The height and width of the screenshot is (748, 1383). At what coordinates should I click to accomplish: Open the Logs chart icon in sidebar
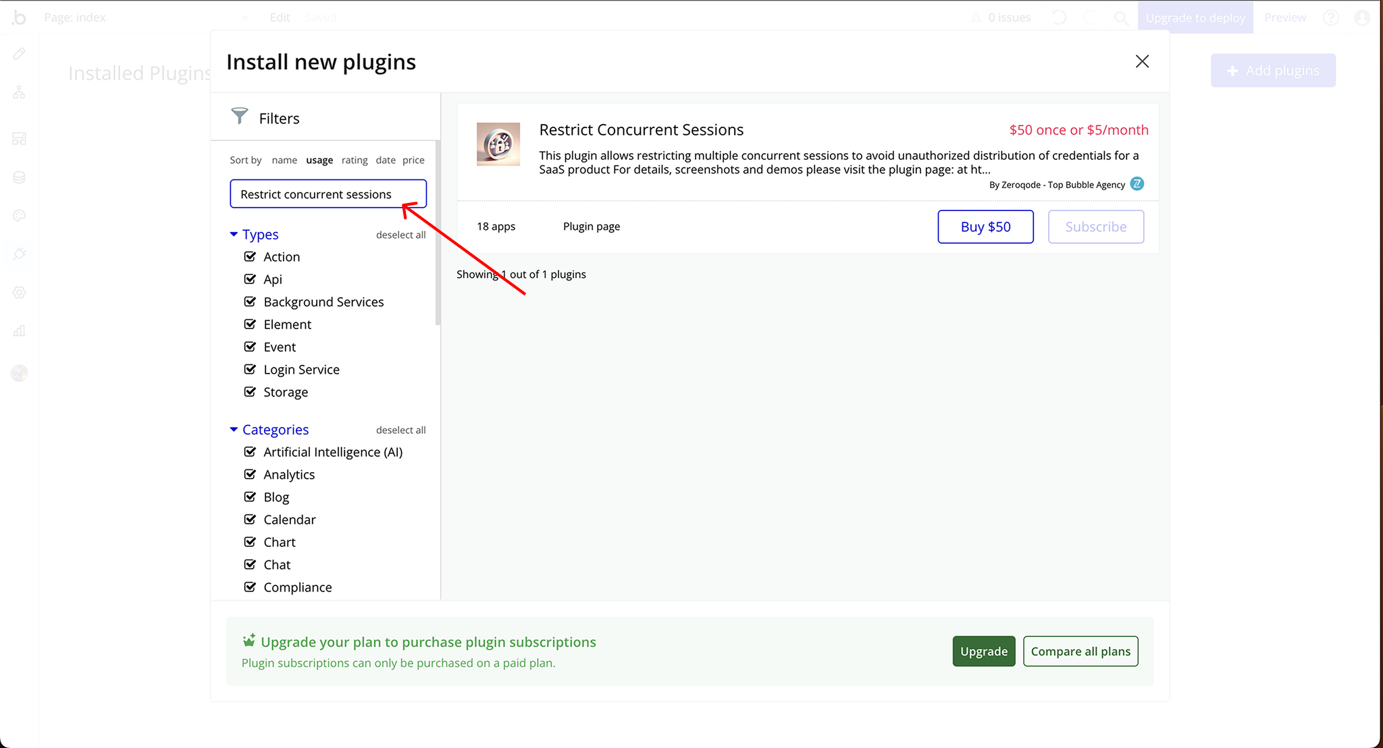click(x=19, y=330)
